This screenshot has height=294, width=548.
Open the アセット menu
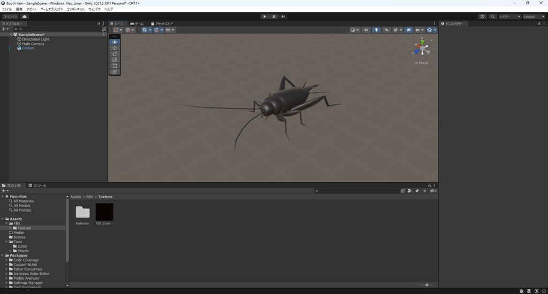(32, 9)
